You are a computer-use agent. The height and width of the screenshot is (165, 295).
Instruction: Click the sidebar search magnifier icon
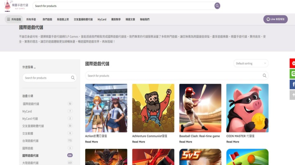(73, 78)
